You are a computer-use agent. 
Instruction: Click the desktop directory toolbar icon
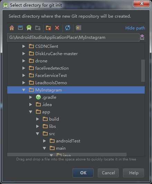coord(20,28)
